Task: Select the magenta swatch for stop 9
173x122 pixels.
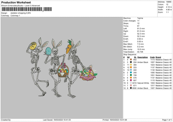Action: [x=131, y=80]
